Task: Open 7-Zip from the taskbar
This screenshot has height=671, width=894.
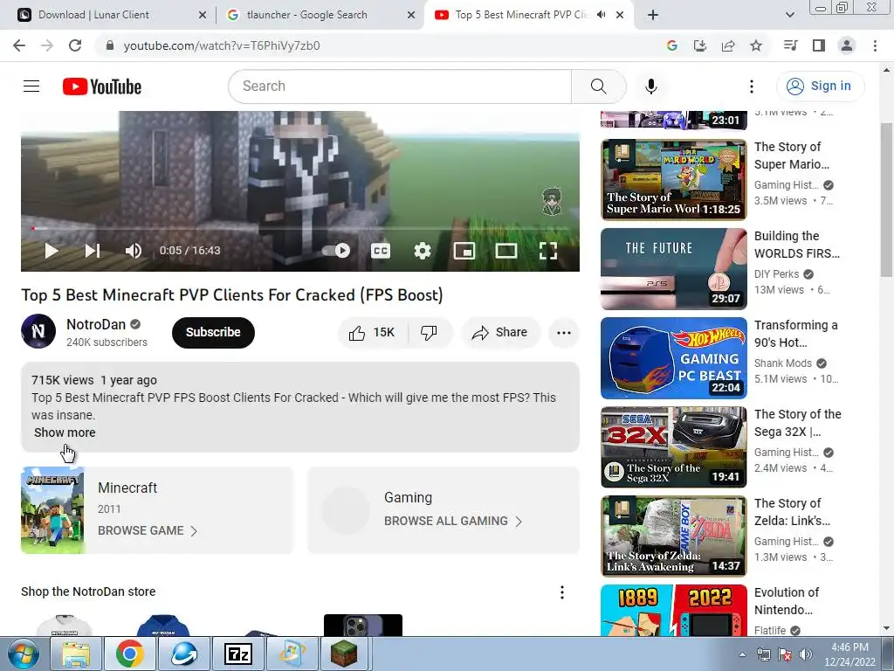Action: 237,654
